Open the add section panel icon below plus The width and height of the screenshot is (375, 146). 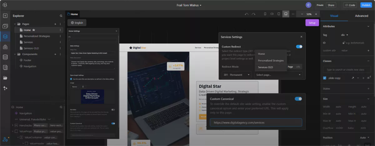pos(5,26)
